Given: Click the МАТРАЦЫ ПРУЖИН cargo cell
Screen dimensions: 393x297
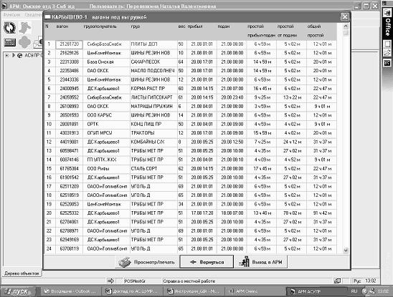Looking at the screenshot, I should coord(153,107).
